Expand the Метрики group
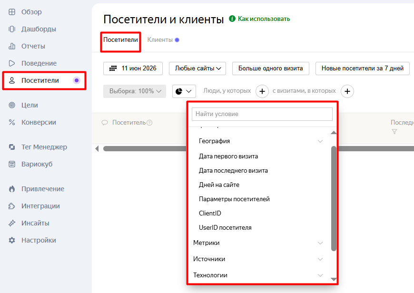 [320, 243]
